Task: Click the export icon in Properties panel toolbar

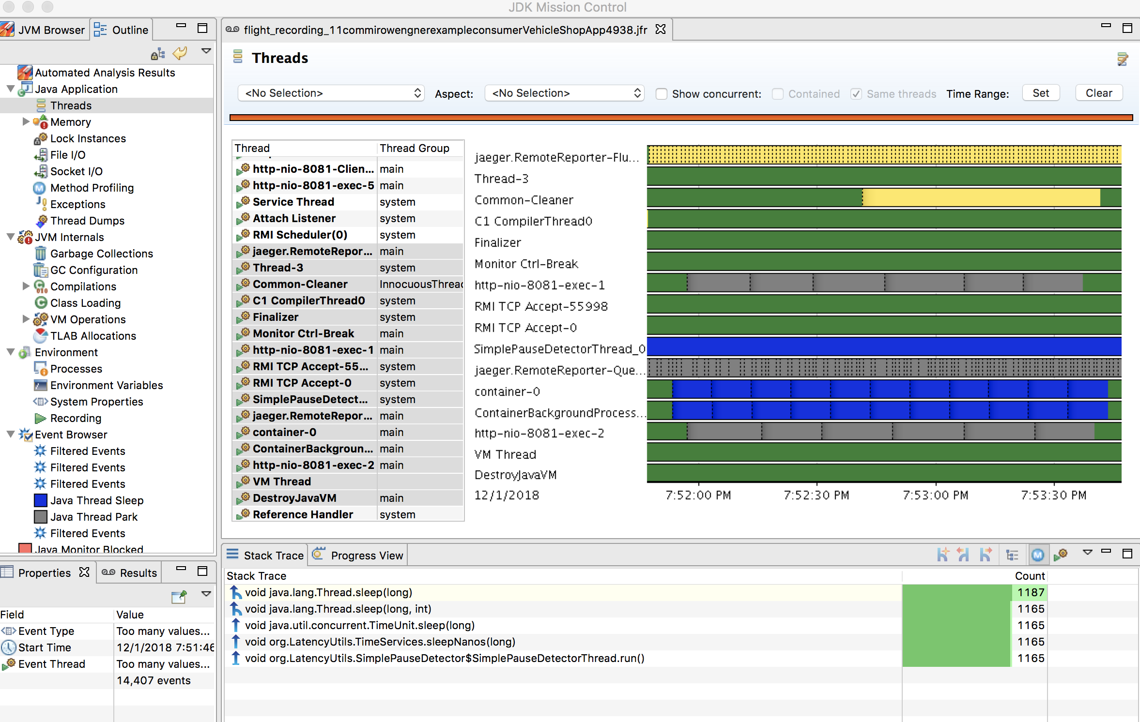Action: 179,597
